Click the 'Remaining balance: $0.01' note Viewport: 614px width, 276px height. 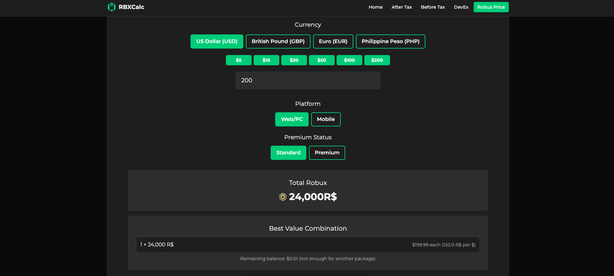(308, 259)
